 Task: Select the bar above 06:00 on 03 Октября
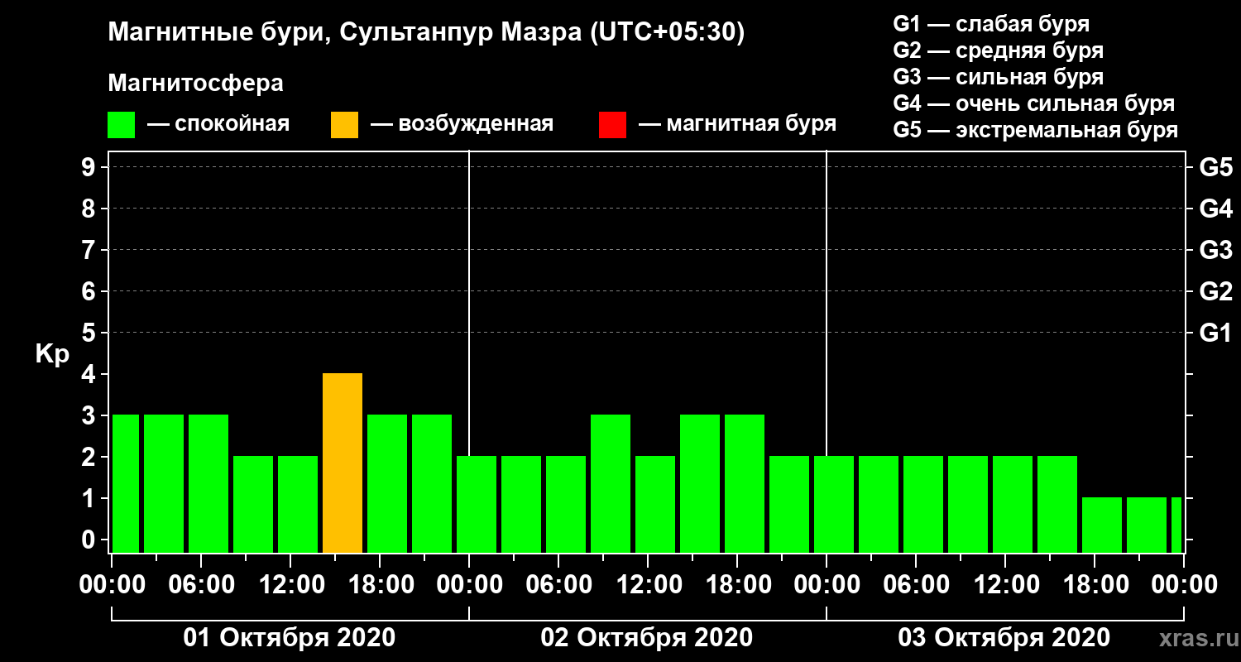923,505
